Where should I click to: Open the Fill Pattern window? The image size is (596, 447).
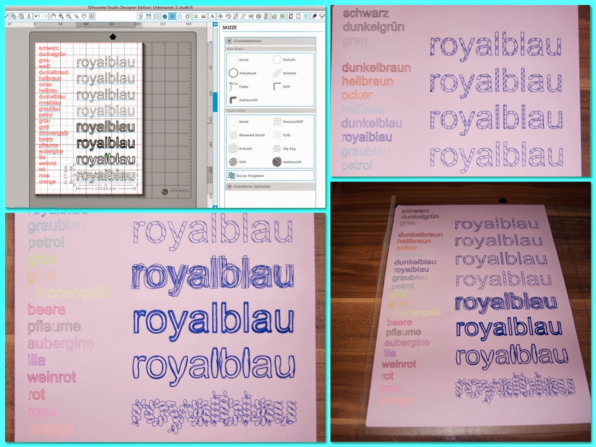point(156,16)
